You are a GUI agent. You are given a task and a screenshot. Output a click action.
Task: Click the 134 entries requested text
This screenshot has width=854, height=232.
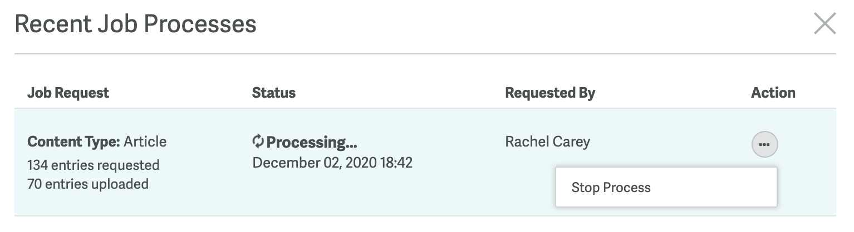[x=93, y=165]
